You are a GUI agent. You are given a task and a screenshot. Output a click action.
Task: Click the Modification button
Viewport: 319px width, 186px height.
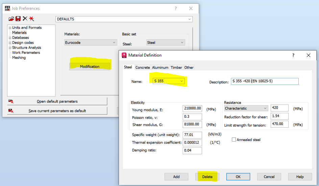(90, 66)
